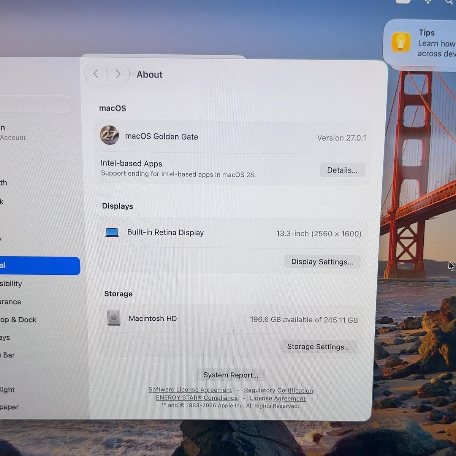The width and height of the screenshot is (456, 456).
Task: Click the sidebar search field
Action: point(38,104)
